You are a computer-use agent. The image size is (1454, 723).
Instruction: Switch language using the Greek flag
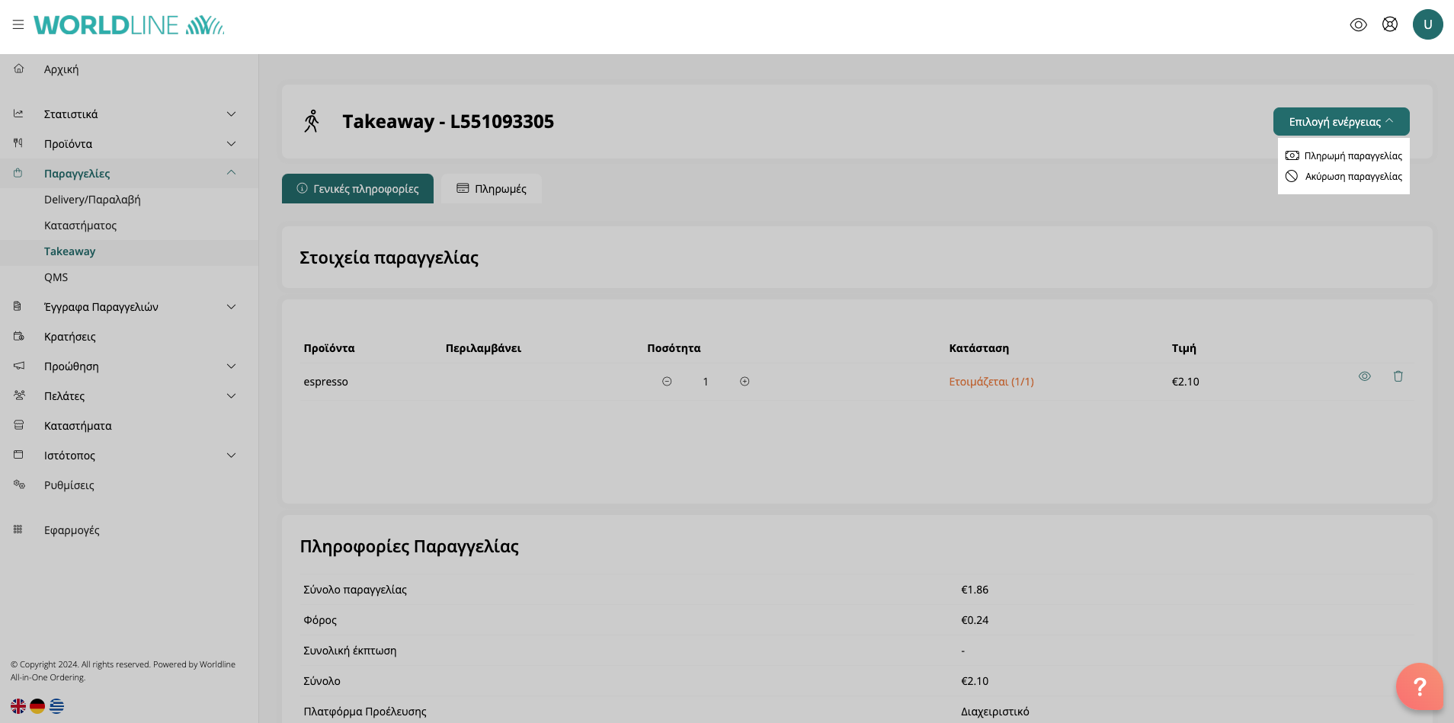[56, 706]
